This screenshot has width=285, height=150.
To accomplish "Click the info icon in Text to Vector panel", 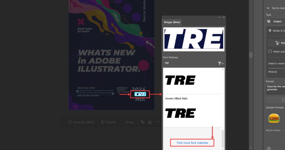I will (x=269, y=148).
